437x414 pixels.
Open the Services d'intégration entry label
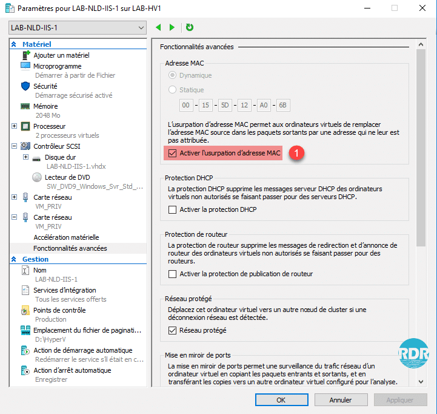65,290
